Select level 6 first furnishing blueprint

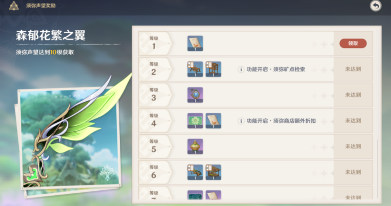[x=195, y=172]
